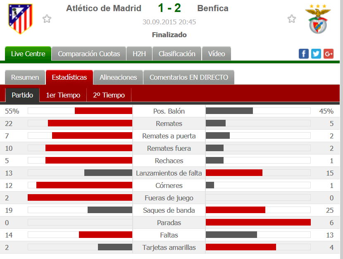This screenshot has height=259, width=343.
Task: Open the Vídeo tab
Action: click(x=217, y=54)
